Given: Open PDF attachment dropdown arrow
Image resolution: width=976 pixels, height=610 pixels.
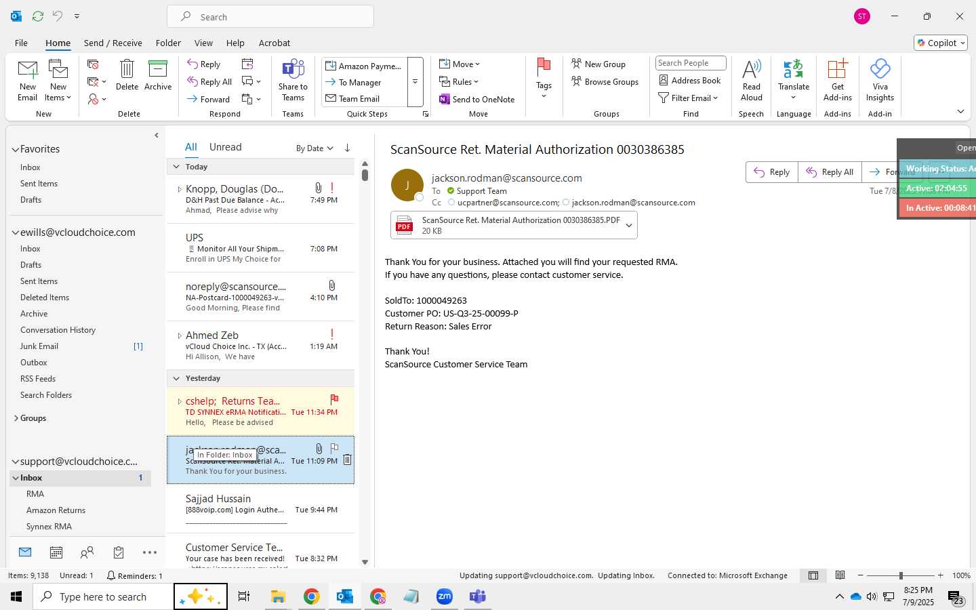Looking at the screenshot, I should (x=629, y=226).
